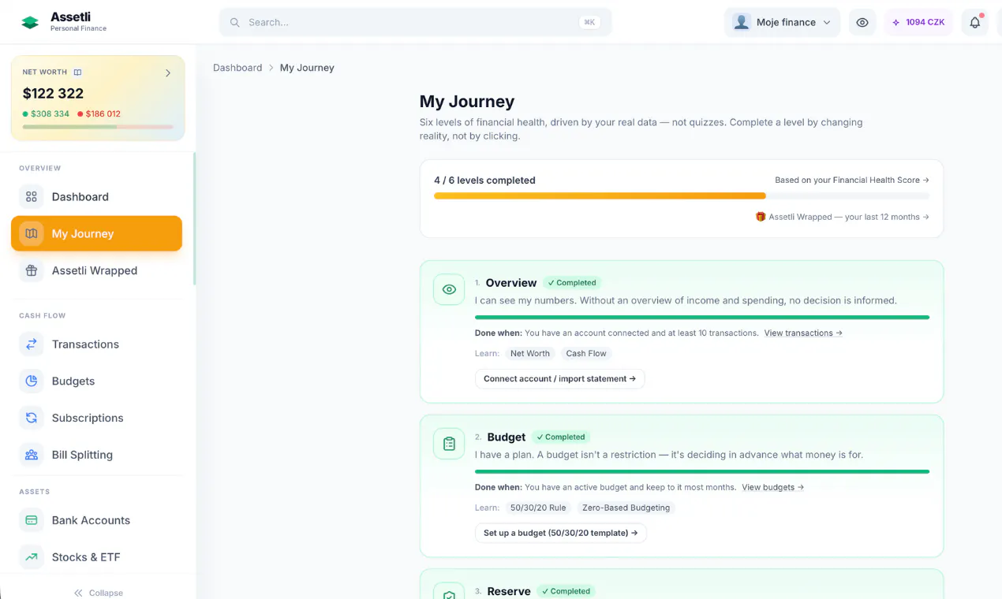The height and width of the screenshot is (599, 1002).
Task: Click the Overview level progress bar
Action: click(x=702, y=318)
